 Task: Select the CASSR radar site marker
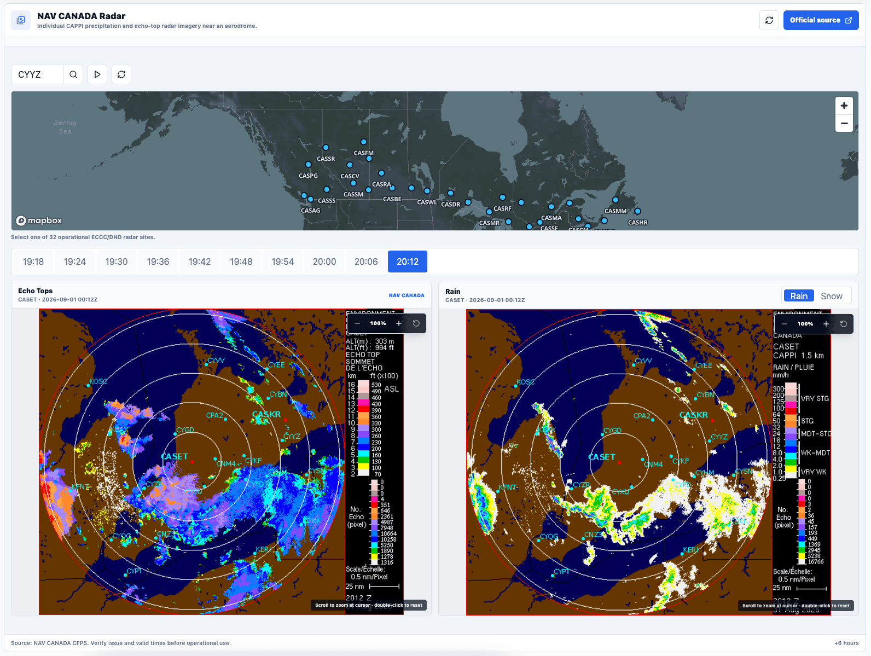(x=326, y=148)
